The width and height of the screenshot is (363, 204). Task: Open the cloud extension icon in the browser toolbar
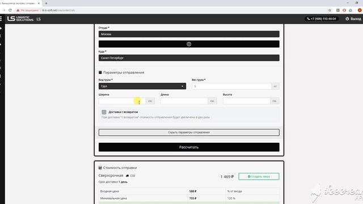pyautogui.click(x=351, y=10)
